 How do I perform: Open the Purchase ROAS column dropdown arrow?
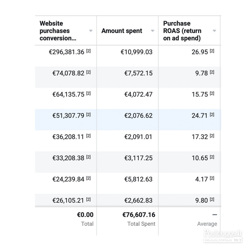click(x=214, y=31)
